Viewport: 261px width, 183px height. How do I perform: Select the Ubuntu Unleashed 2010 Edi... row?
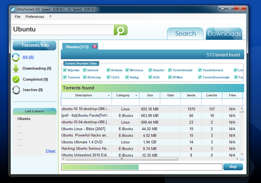coord(150,155)
